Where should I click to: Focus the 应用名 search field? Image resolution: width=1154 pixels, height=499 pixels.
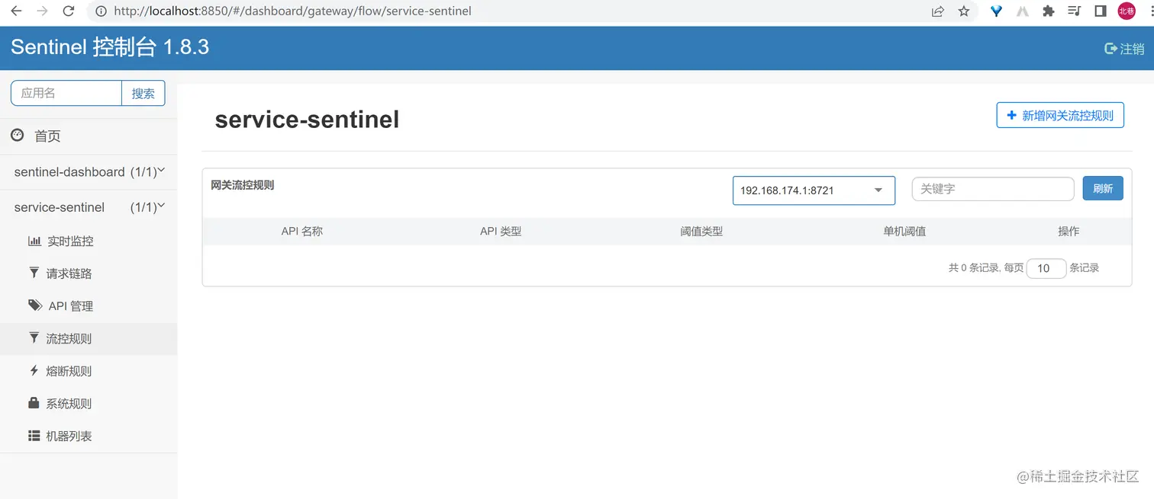click(66, 93)
